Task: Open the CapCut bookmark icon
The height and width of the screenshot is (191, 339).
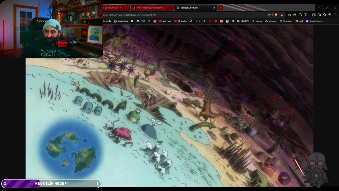Action: (x=233, y=21)
